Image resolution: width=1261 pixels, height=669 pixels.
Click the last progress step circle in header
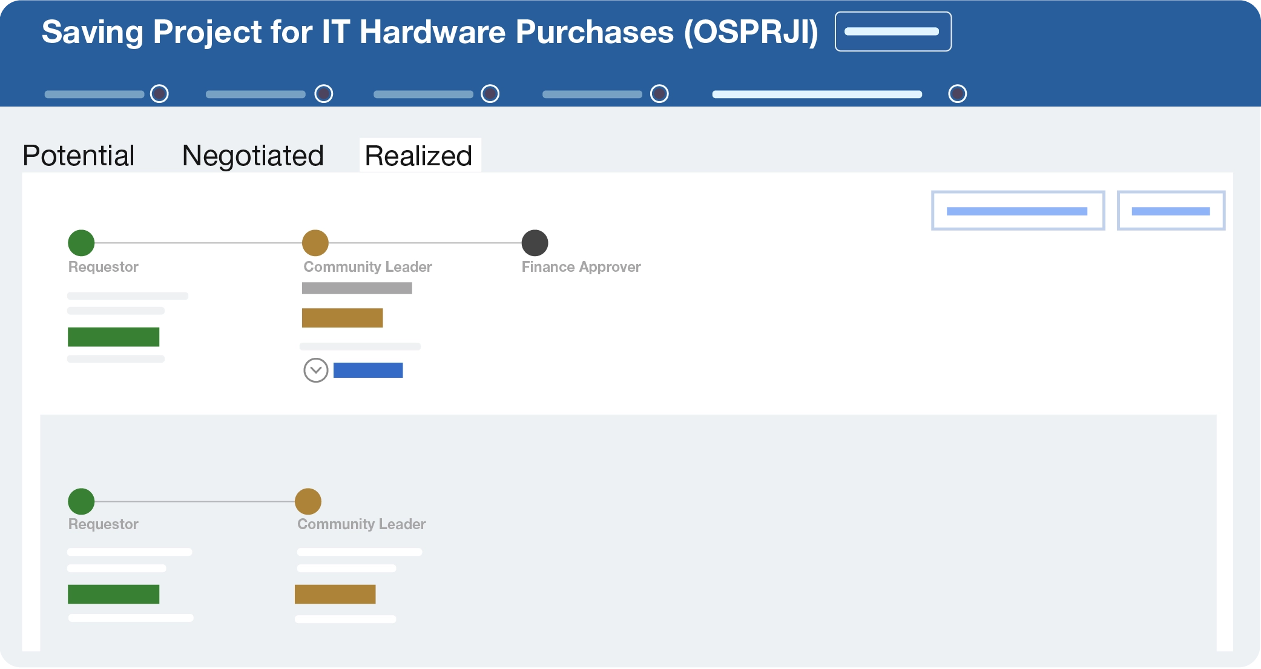pos(957,94)
